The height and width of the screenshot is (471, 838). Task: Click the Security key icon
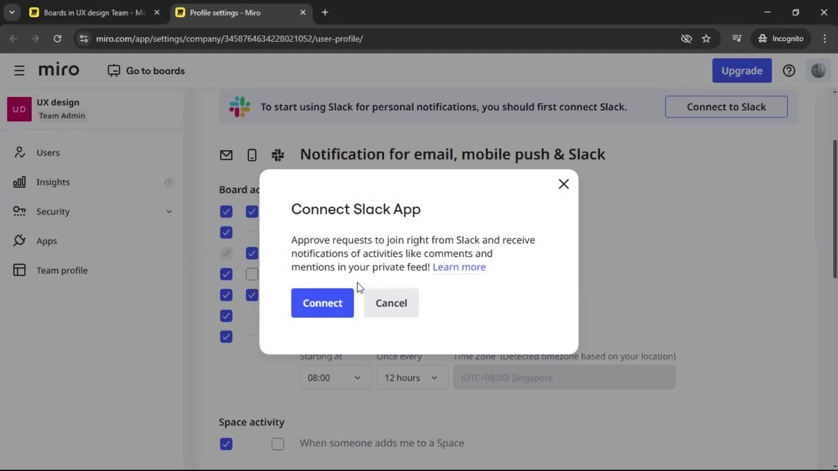pyautogui.click(x=19, y=211)
